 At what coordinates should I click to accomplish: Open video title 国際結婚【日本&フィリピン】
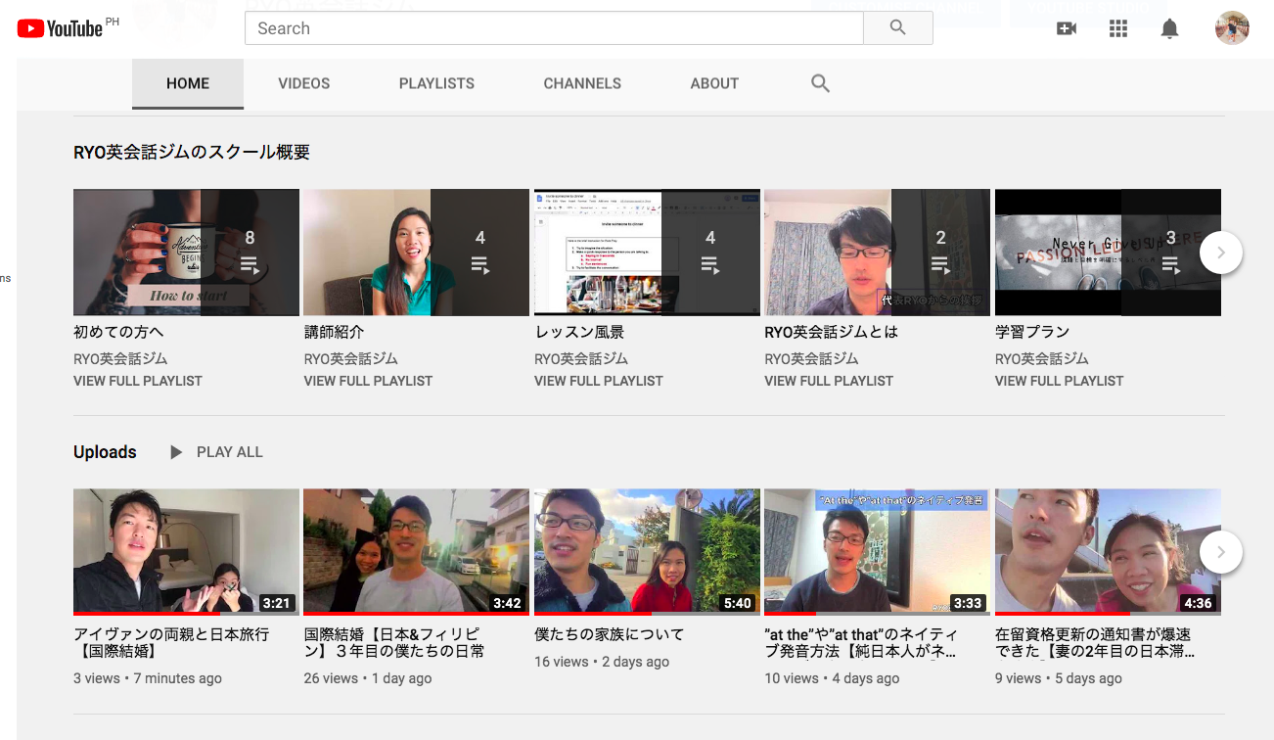click(x=394, y=643)
